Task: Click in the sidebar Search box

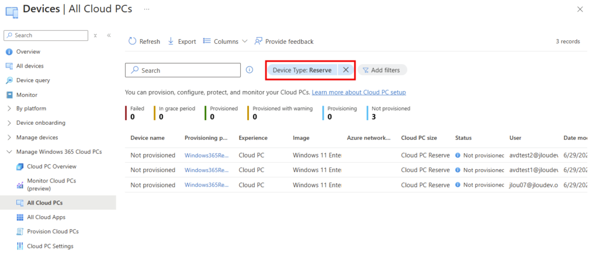Action: pyautogui.click(x=46, y=35)
